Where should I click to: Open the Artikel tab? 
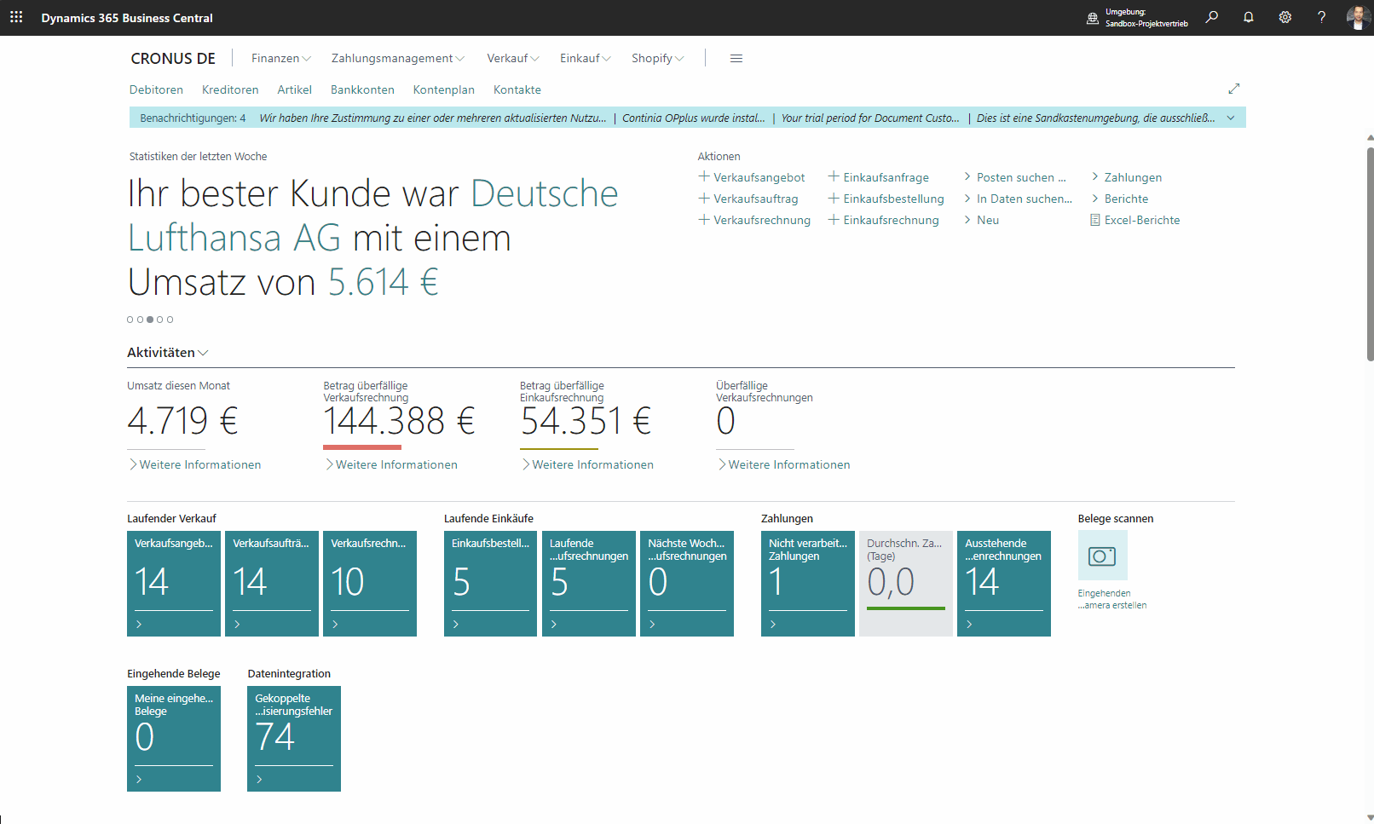click(294, 89)
